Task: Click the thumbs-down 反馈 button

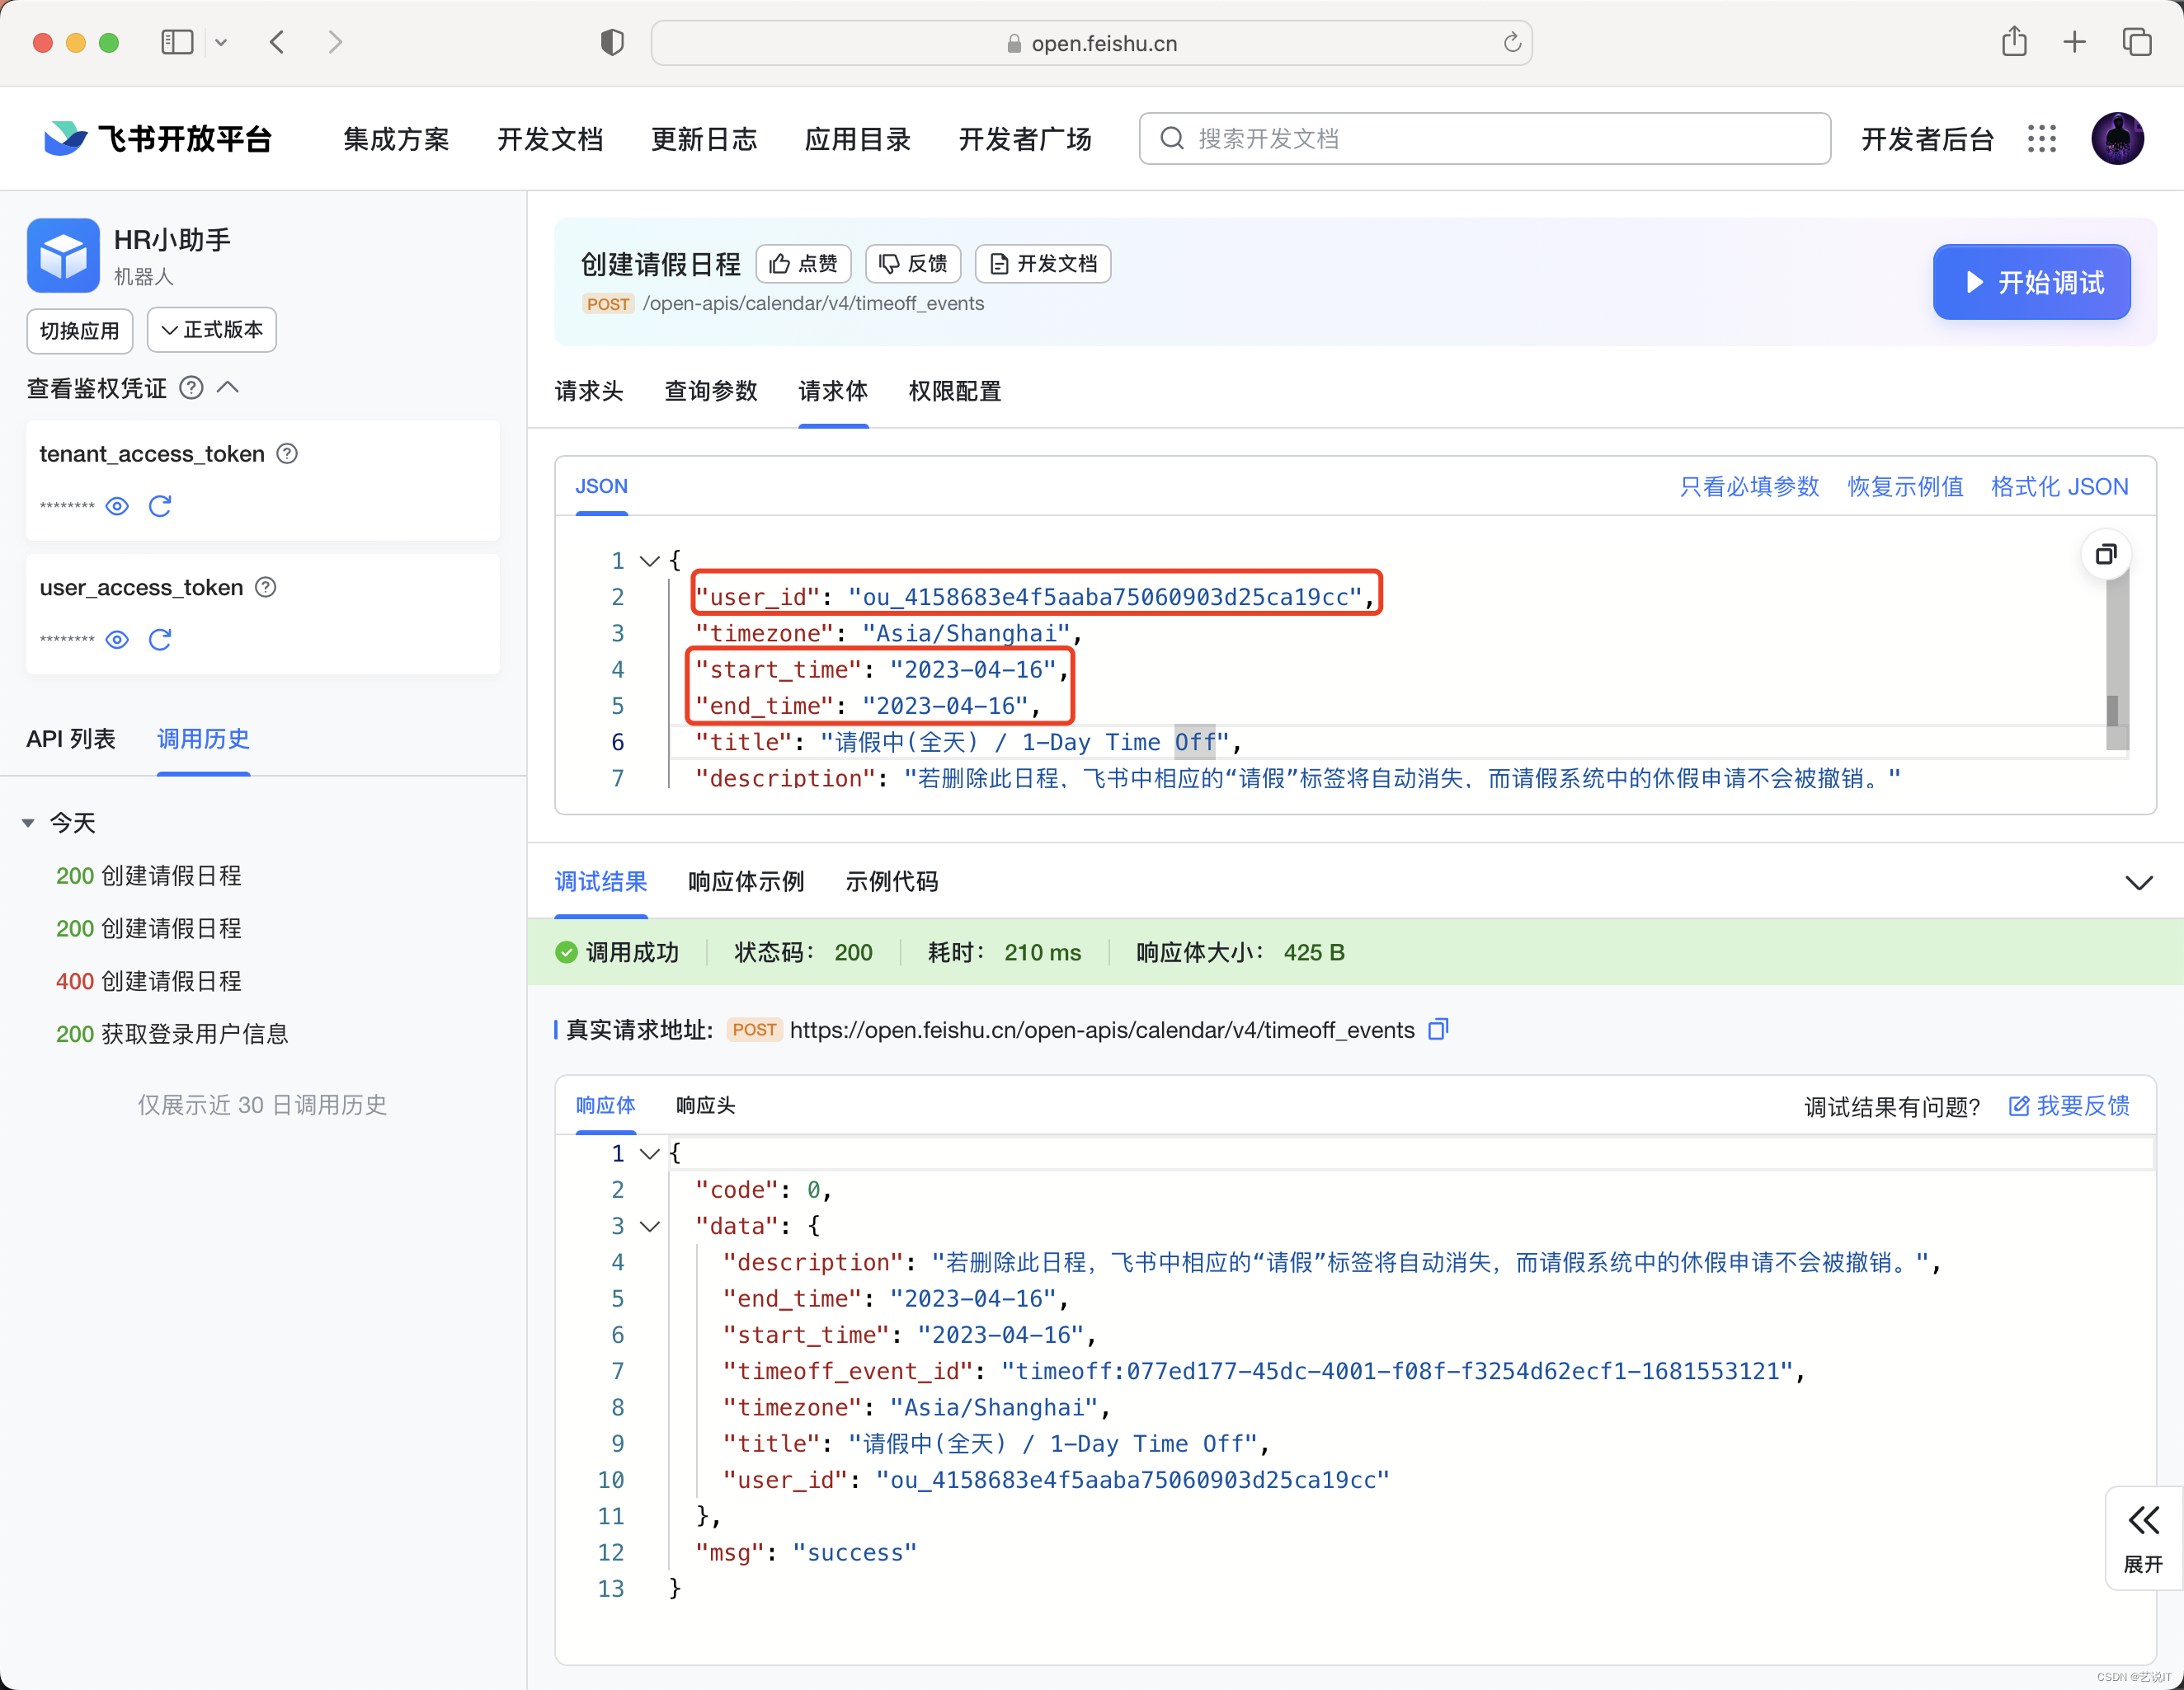Action: [912, 264]
